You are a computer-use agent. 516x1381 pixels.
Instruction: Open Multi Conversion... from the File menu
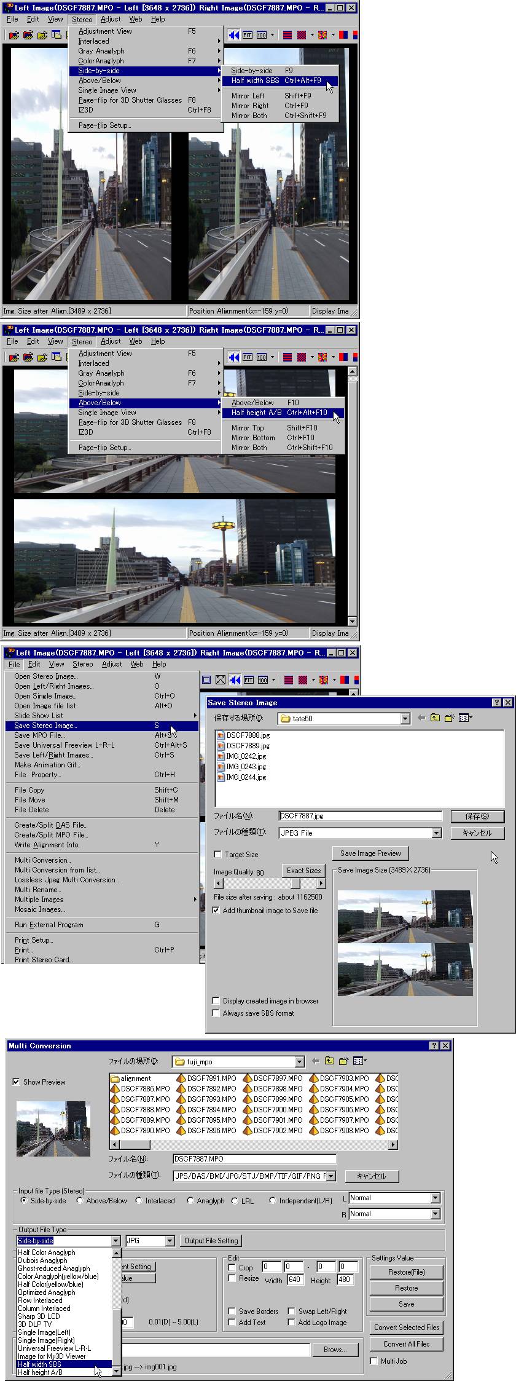coord(102,860)
